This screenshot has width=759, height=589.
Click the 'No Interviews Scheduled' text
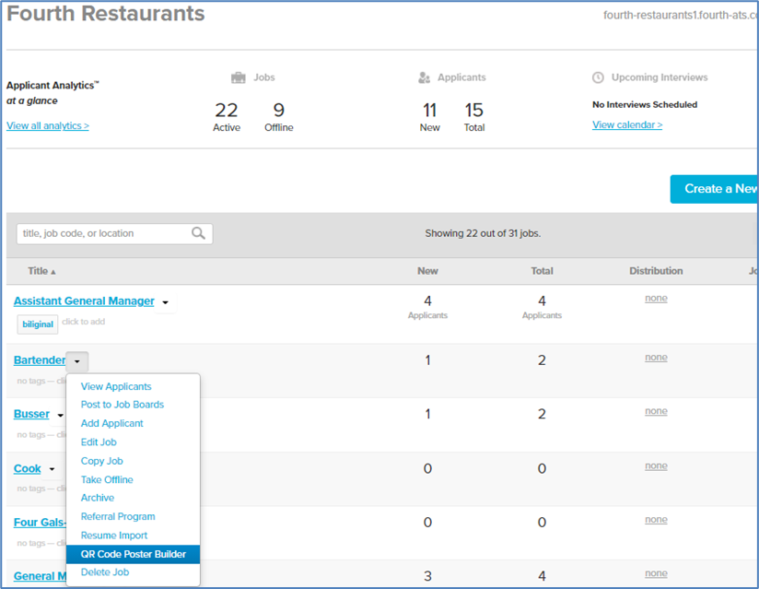click(645, 105)
